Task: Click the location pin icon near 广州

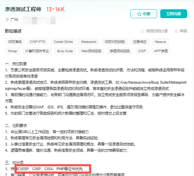Action: pyautogui.click(x=7, y=20)
